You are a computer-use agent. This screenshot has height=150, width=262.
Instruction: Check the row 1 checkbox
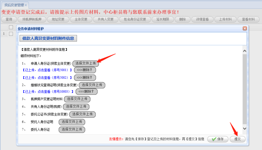pyautogui.click(x=11, y=34)
